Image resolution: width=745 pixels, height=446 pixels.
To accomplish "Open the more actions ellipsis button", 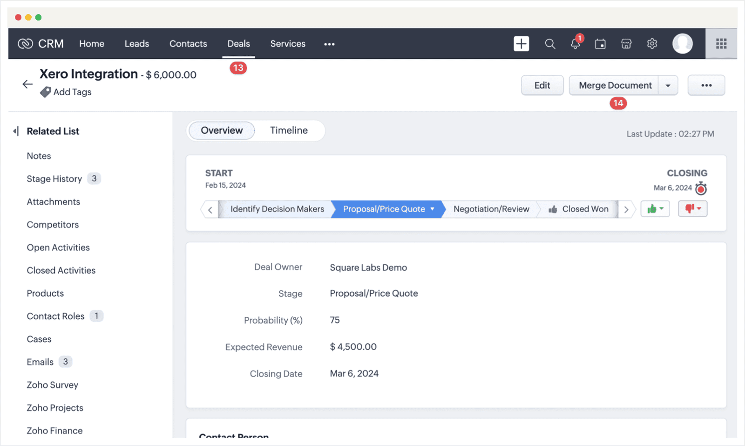I will click(706, 85).
